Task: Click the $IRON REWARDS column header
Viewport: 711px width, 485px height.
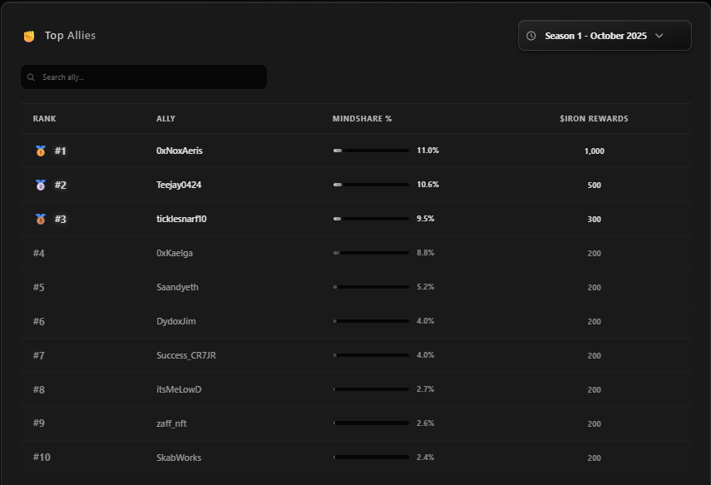Action: (594, 118)
